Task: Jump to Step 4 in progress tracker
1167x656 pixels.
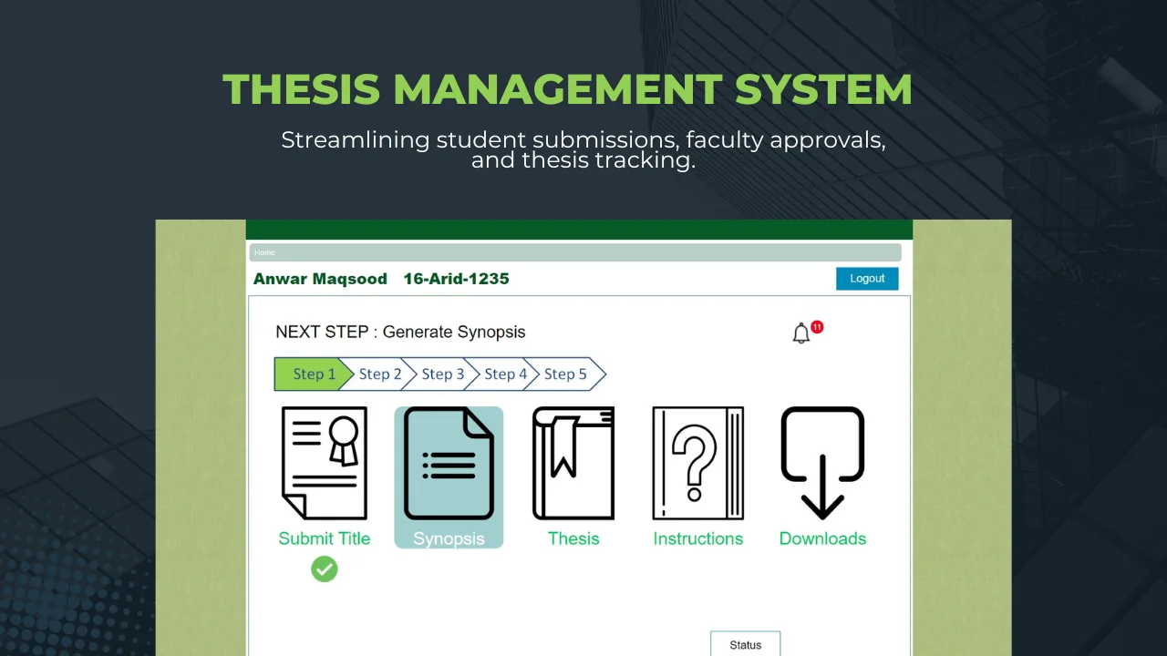Action: point(505,374)
